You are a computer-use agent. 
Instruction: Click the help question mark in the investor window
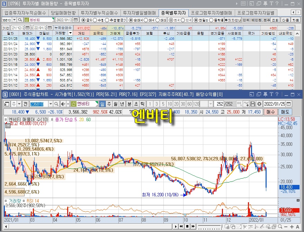pos(277,3)
